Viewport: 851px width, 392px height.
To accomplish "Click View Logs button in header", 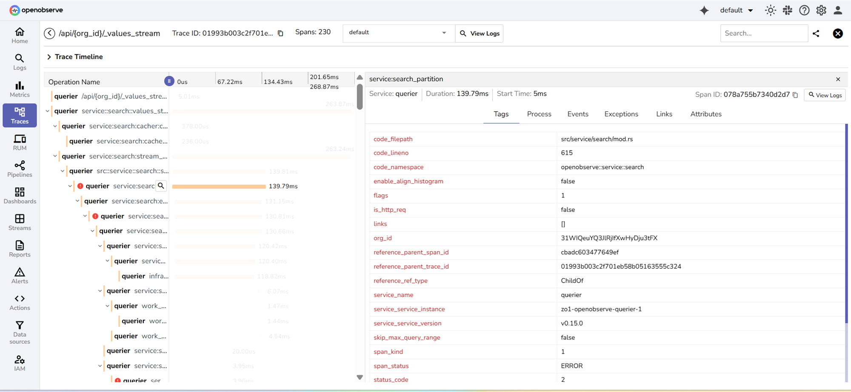I will tap(480, 33).
